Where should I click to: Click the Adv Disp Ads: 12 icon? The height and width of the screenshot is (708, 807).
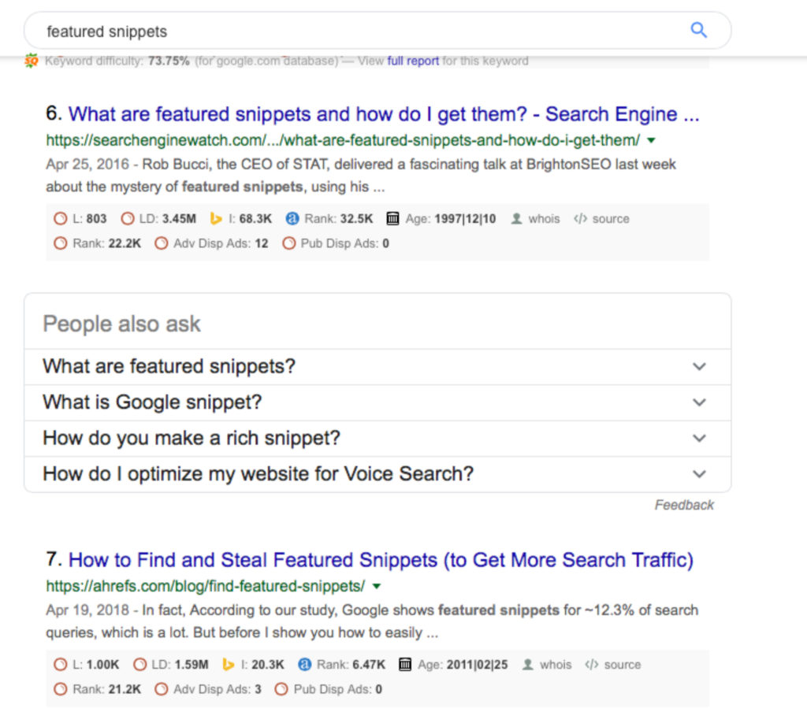(161, 243)
